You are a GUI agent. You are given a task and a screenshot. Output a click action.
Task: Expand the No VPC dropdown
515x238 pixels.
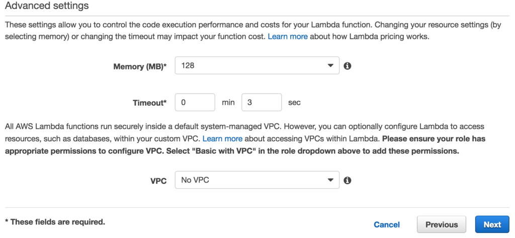pyautogui.click(x=256, y=180)
